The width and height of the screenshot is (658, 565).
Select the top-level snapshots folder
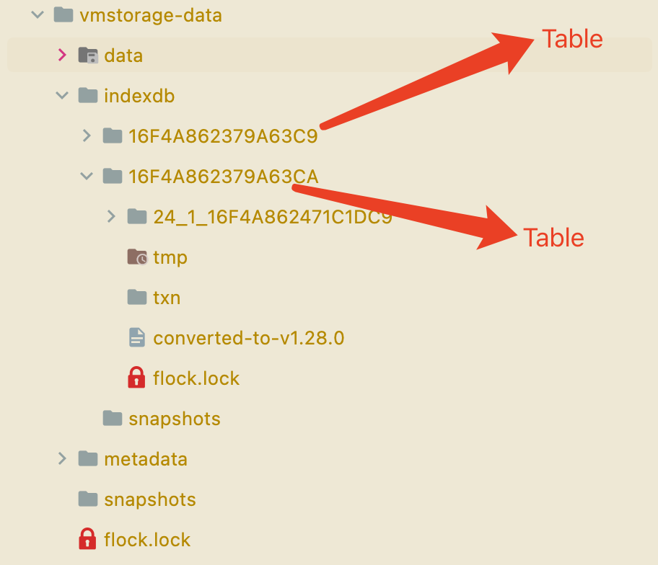click(x=149, y=499)
